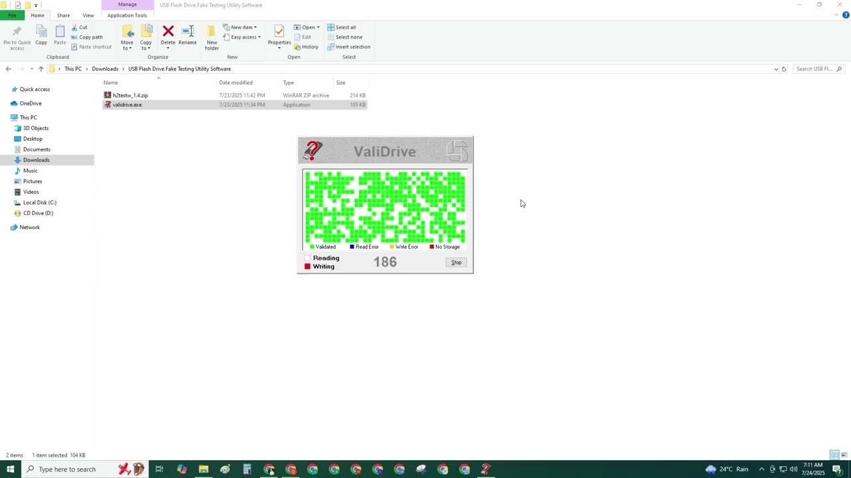Cut the selected file

pyautogui.click(x=79, y=27)
